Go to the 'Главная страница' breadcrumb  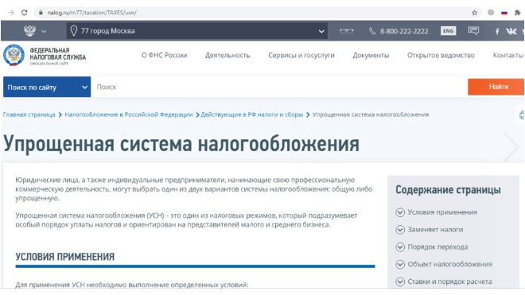(29, 115)
